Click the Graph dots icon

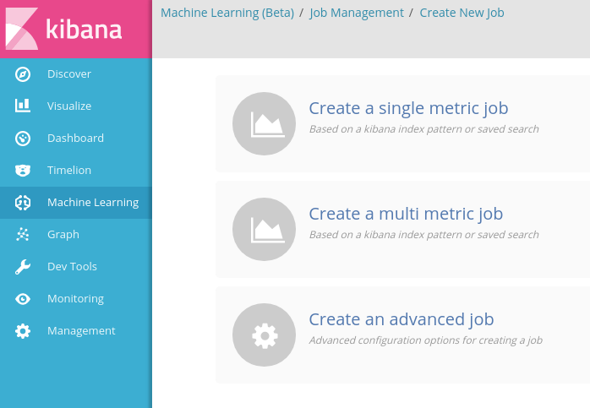(23, 235)
